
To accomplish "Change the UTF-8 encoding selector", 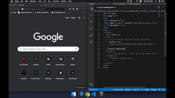I will coord(136,90).
